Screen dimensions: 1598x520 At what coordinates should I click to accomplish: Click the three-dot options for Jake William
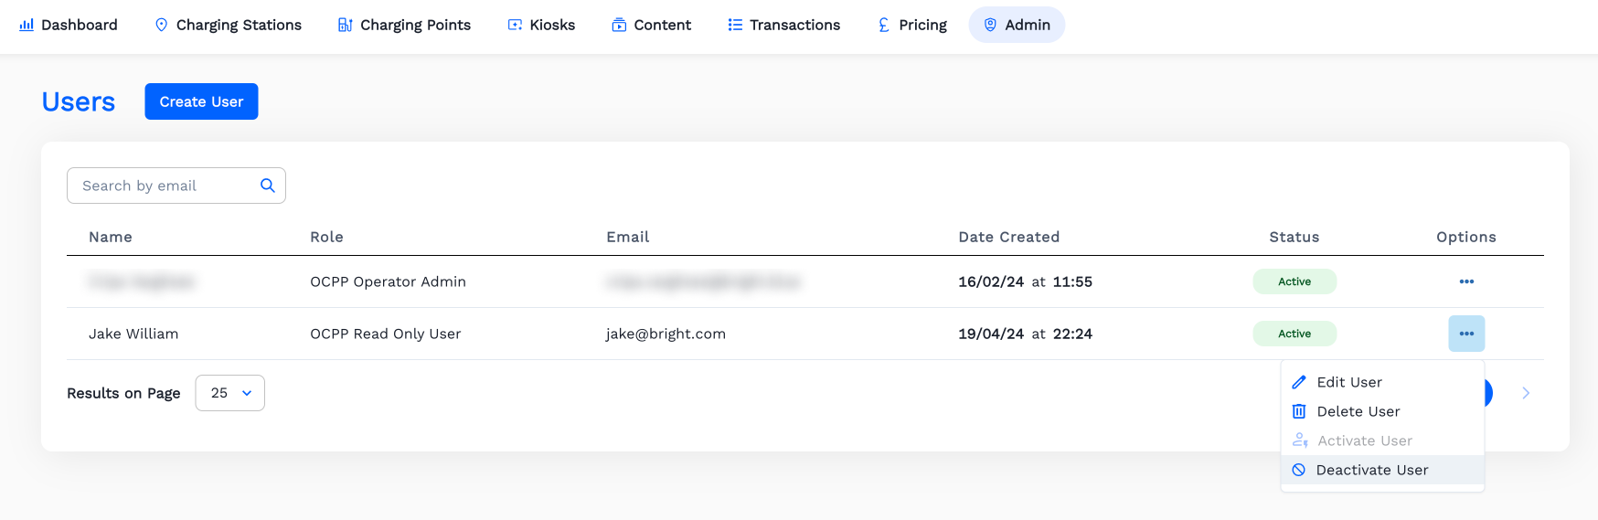coord(1466,334)
